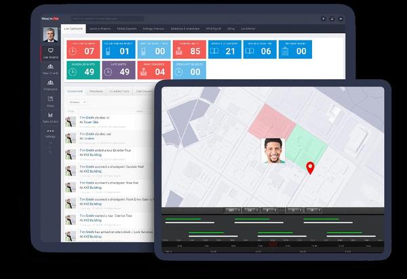This screenshot has height=279, width=407.
Task: Click the user profile photo in sidebar
Action: pos(50,35)
